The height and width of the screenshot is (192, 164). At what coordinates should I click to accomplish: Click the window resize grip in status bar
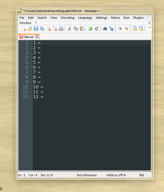tap(150, 176)
